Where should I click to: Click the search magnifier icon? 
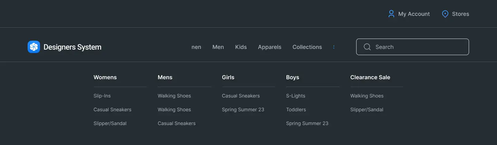tap(367, 47)
